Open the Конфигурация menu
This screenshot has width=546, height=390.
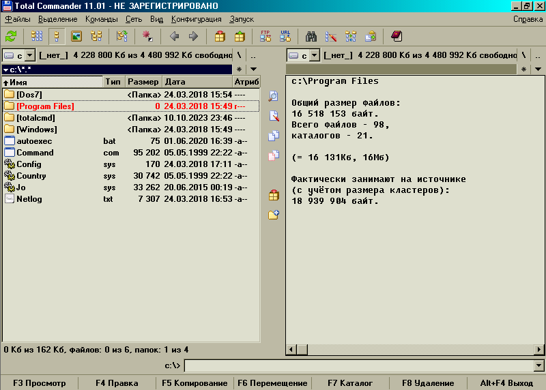[197, 19]
